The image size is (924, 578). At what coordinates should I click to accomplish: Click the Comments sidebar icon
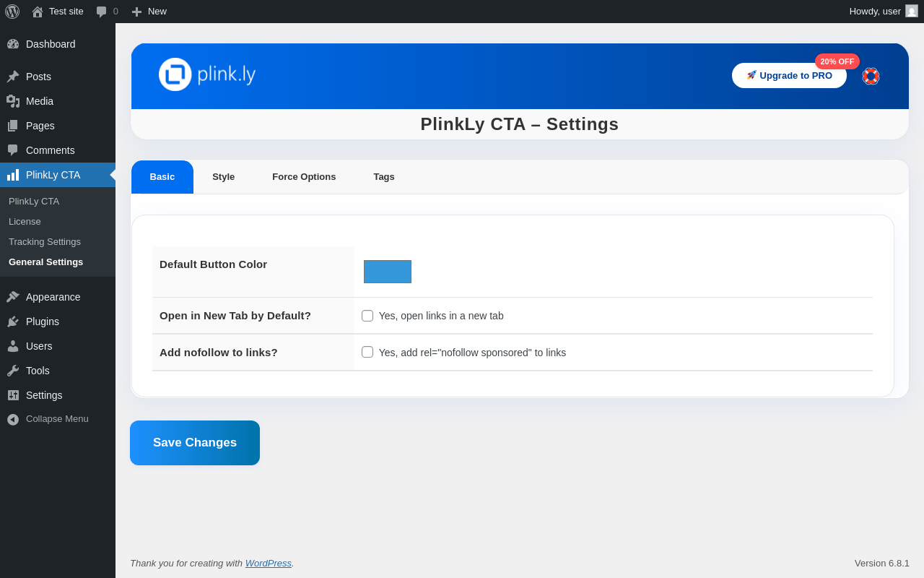[x=13, y=150]
